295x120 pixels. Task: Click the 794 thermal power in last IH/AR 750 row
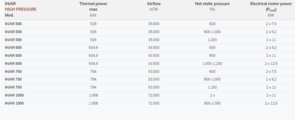93,87
